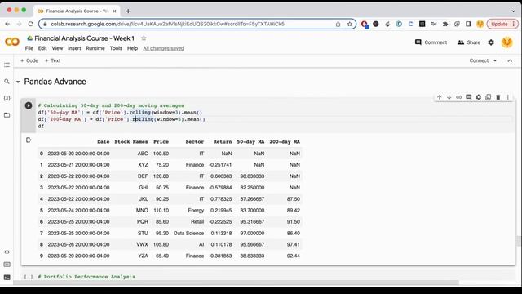Open the Colab logo home
The height and width of the screenshot is (294, 522).
click(x=12, y=42)
